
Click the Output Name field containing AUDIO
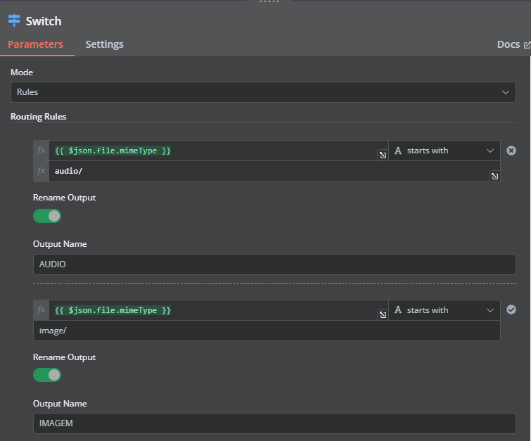coord(274,264)
